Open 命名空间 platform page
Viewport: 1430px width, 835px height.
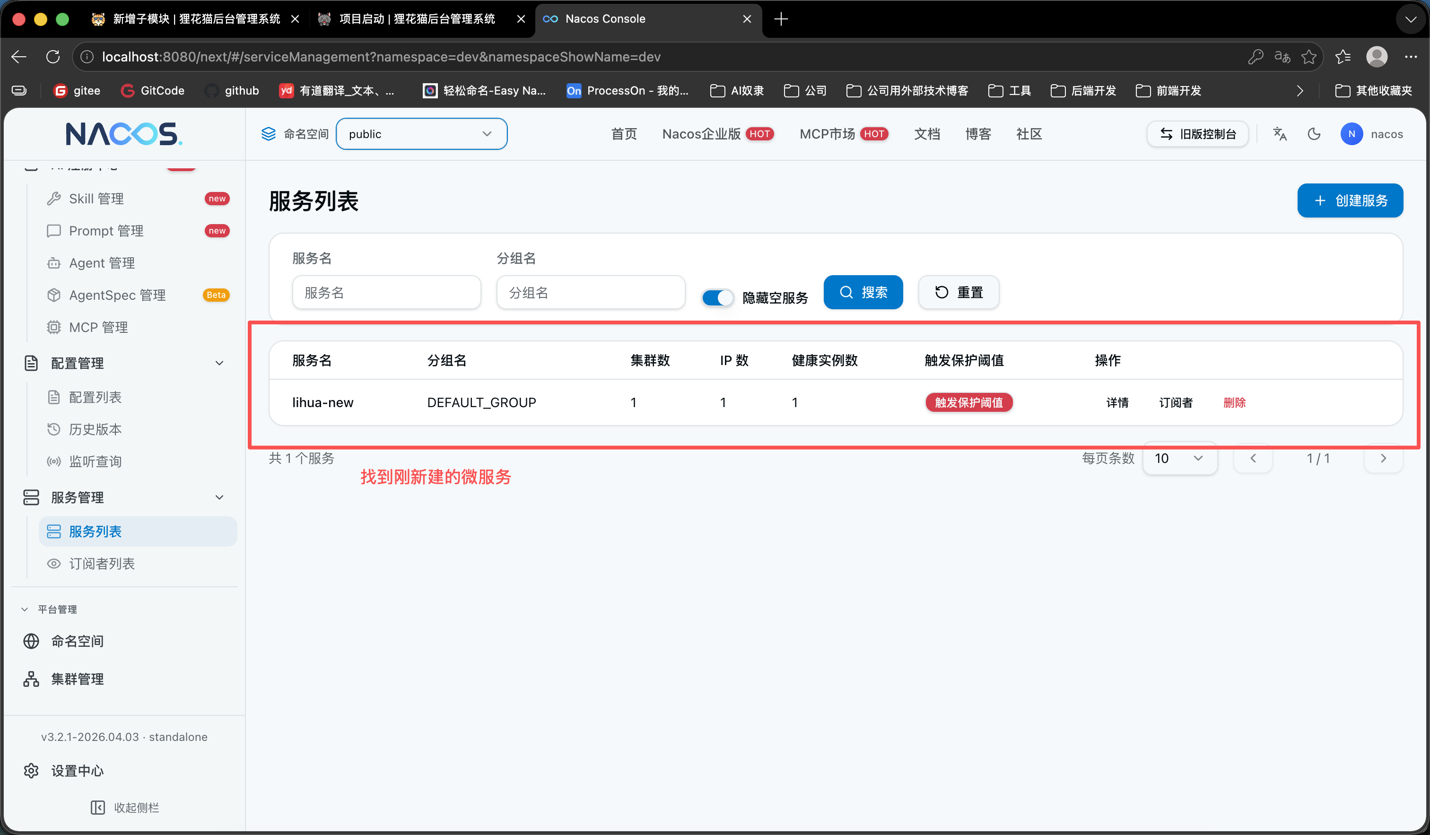pos(125,641)
